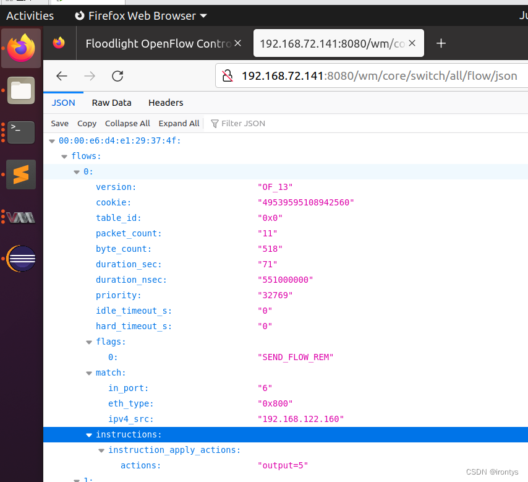Screen dimensions: 528x482
Task: Collapse the instructions node
Action: click(x=89, y=435)
